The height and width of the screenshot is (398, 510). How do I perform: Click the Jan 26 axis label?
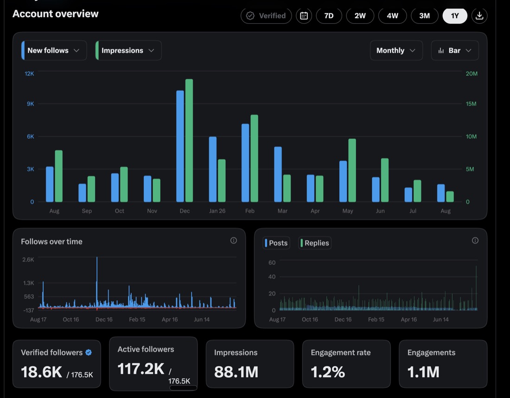coord(217,211)
